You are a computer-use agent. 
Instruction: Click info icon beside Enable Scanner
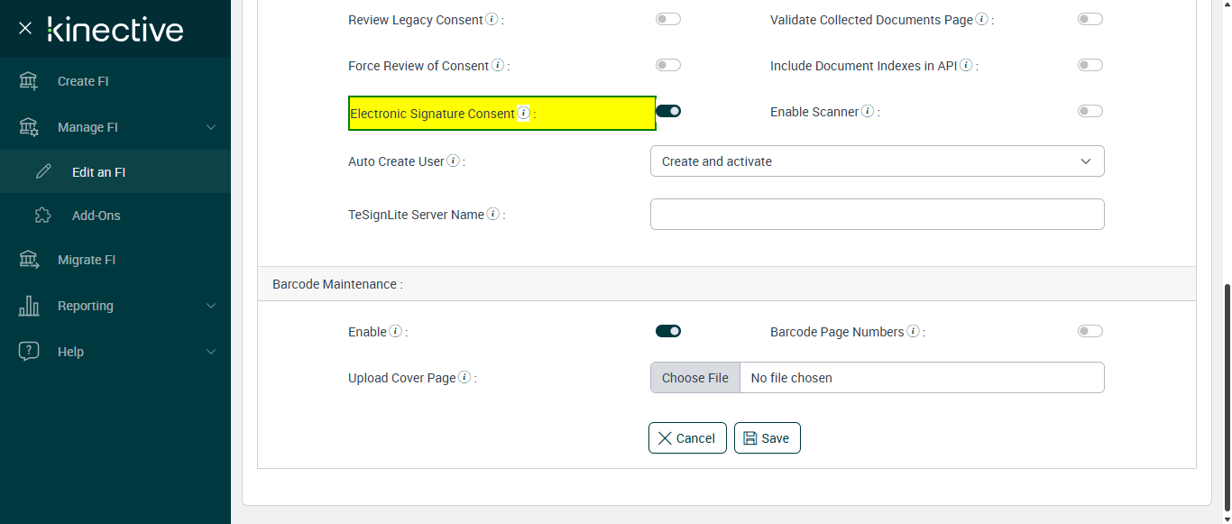[868, 112]
